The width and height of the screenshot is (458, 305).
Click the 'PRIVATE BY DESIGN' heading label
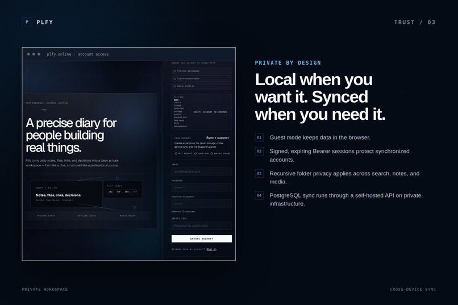[288, 62]
